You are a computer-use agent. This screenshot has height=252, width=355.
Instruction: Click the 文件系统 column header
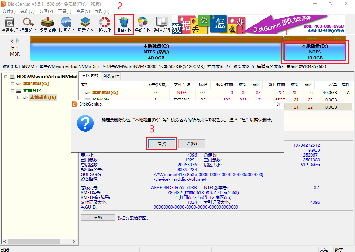point(182,85)
